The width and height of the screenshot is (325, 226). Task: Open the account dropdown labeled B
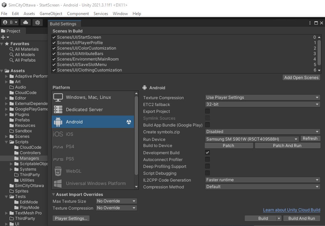click(10, 22)
